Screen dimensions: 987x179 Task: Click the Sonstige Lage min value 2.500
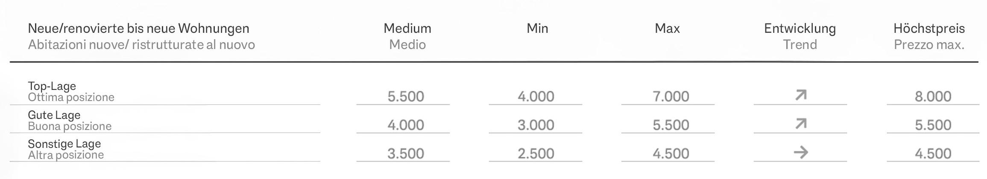tap(536, 153)
